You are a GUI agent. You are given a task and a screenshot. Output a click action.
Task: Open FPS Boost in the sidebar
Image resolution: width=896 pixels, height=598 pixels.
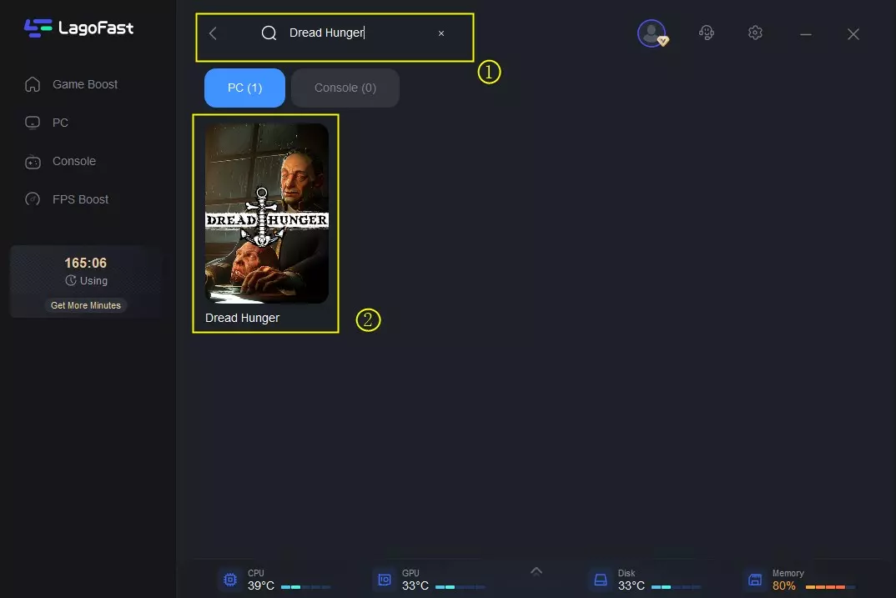click(x=67, y=199)
